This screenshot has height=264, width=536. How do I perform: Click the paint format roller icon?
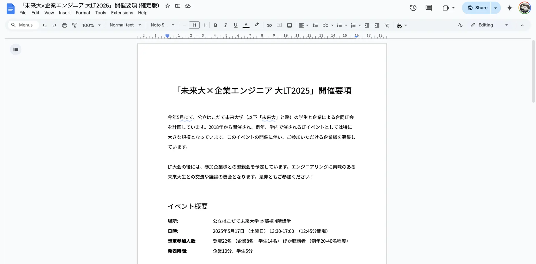(x=74, y=25)
